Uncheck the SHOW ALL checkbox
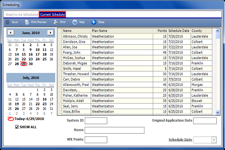225x150 pixels. pyautogui.click(x=17, y=127)
